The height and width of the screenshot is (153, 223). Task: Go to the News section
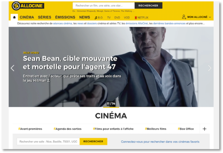85,17
